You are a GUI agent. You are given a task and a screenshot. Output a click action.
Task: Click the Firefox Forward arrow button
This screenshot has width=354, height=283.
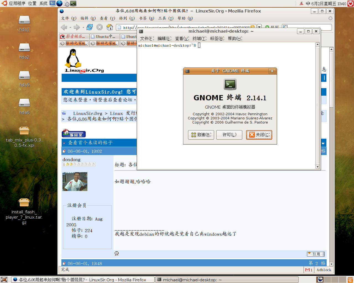point(77,27)
